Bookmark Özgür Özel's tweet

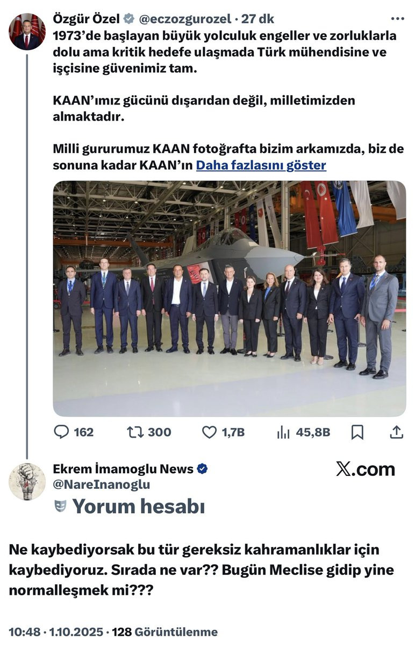pos(357,432)
